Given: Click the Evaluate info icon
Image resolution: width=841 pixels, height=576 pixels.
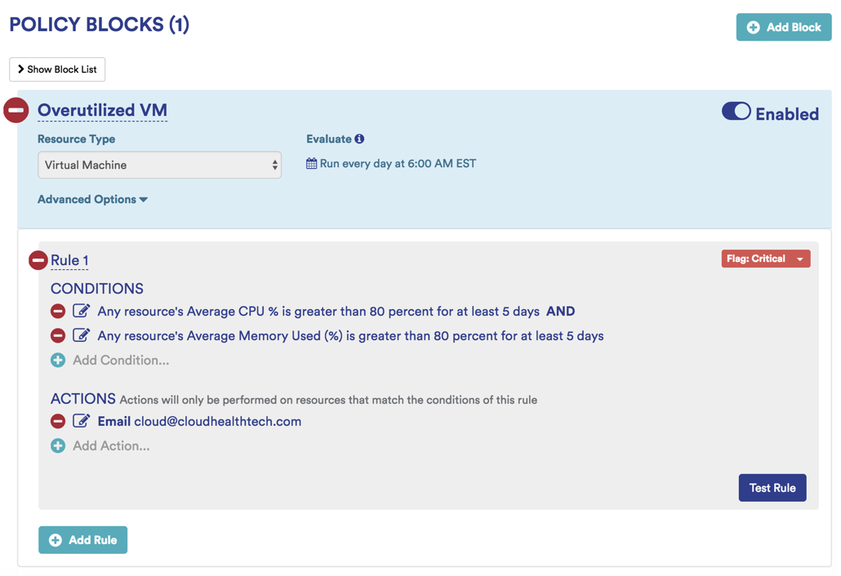Looking at the screenshot, I should (x=359, y=139).
